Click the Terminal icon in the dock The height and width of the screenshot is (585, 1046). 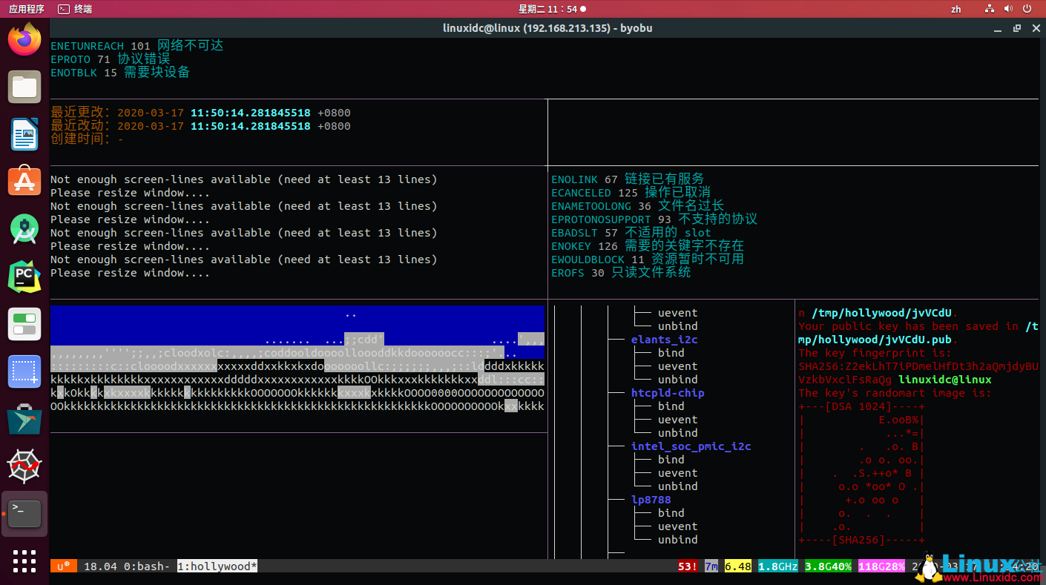pos(24,513)
